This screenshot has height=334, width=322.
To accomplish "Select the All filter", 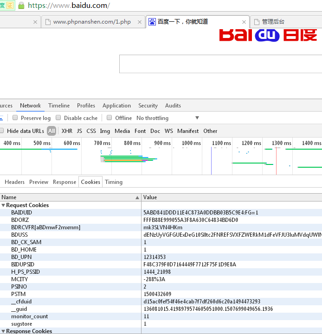I will coord(52,131).
